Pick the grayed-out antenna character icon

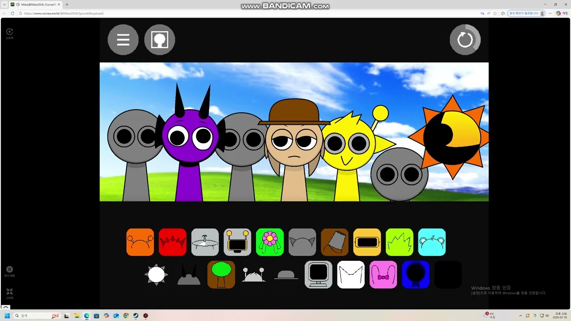(x=254, y=275)
